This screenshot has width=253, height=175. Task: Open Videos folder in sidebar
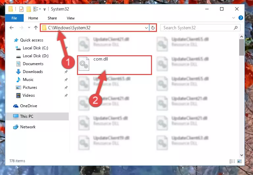[x=29, y=95]
